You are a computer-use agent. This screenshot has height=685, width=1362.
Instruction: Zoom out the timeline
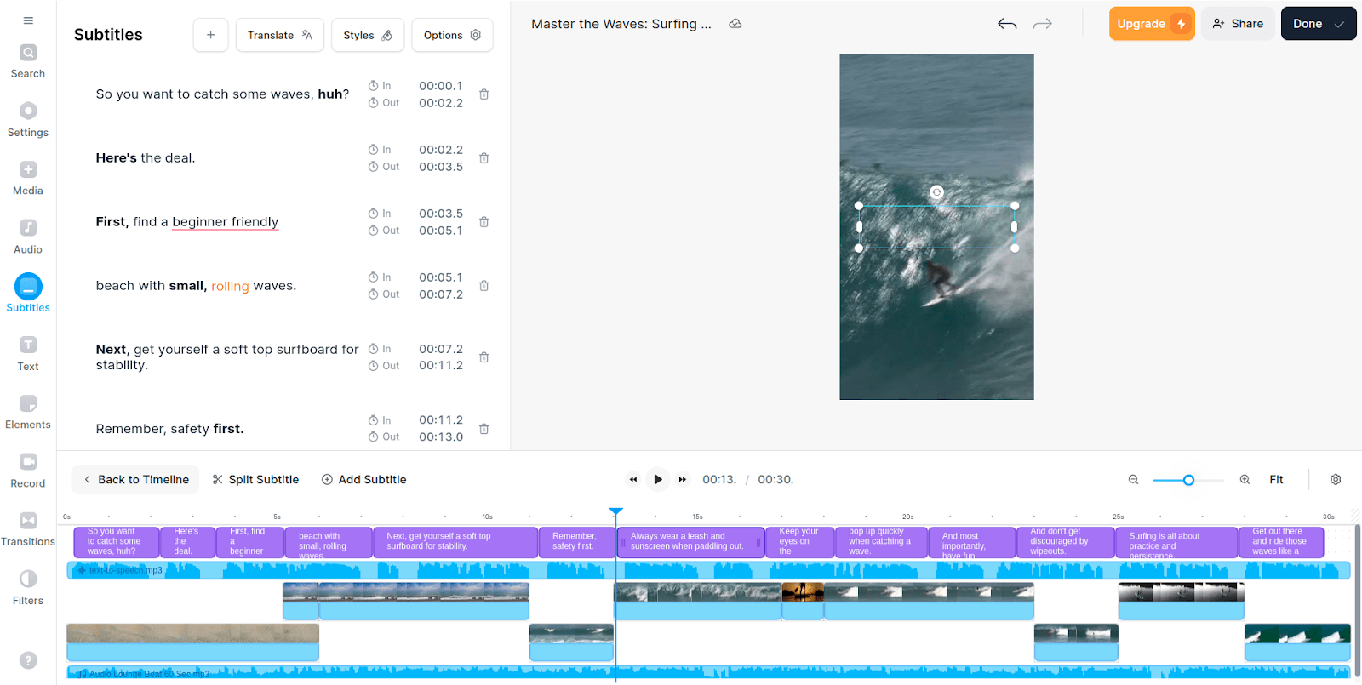(x=1133, y=480)
